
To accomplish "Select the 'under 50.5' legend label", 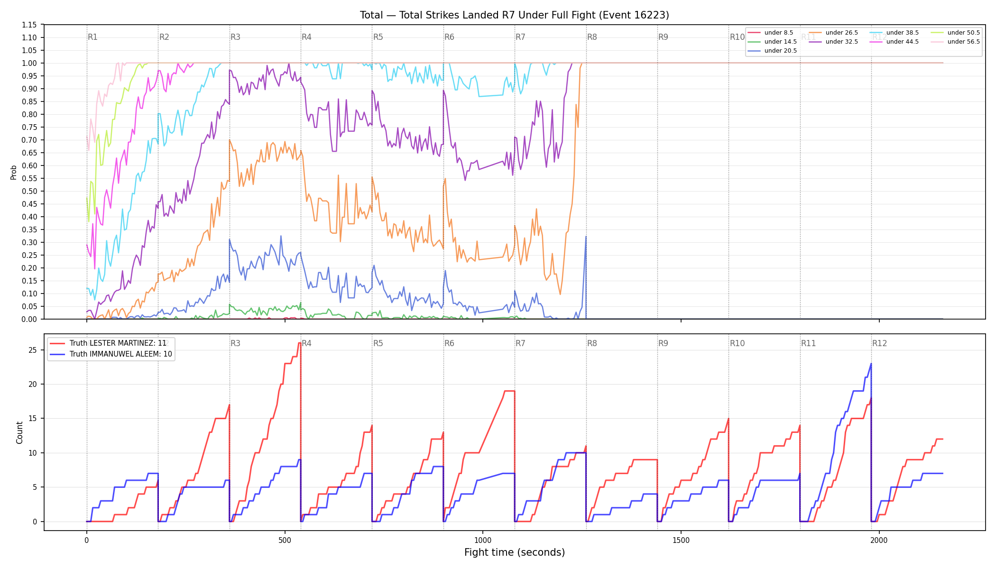I will click(964, 33).
